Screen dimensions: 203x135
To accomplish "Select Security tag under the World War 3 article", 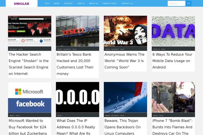I will point(115,49).
